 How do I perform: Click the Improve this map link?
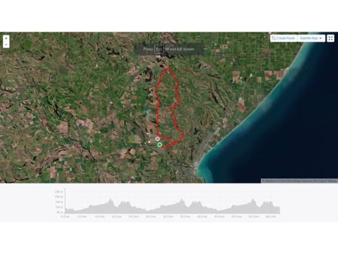click(x=313, y=181)
